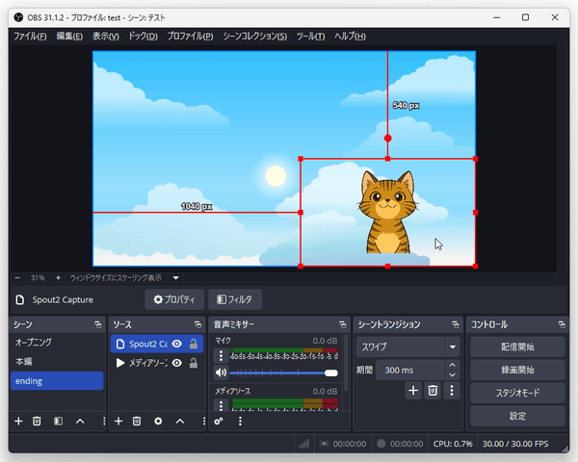Add a new scene with plus icon
Viewport: 578px width, 462px height.
17,421
